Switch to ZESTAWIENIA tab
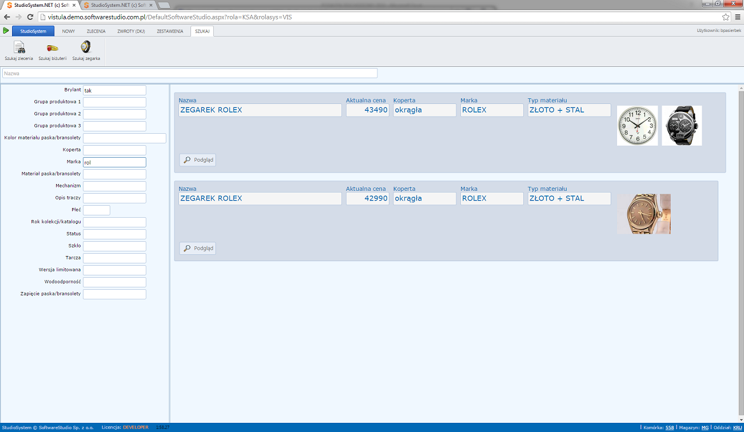This screenshot has height=432, width=744. tap(170, 31)
